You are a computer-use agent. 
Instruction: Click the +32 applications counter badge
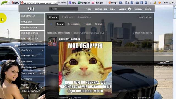[x=42, y=73]
